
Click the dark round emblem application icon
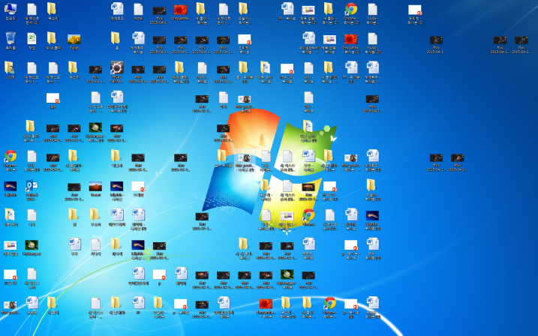click(116, 68)
